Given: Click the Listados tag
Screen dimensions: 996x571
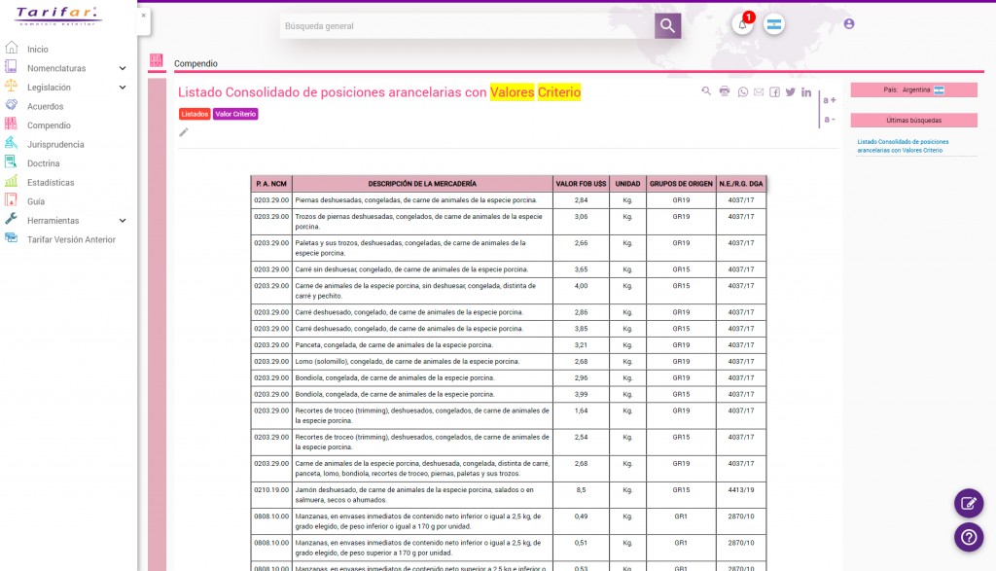Looking at the screenshot, I should coord(195,114).
